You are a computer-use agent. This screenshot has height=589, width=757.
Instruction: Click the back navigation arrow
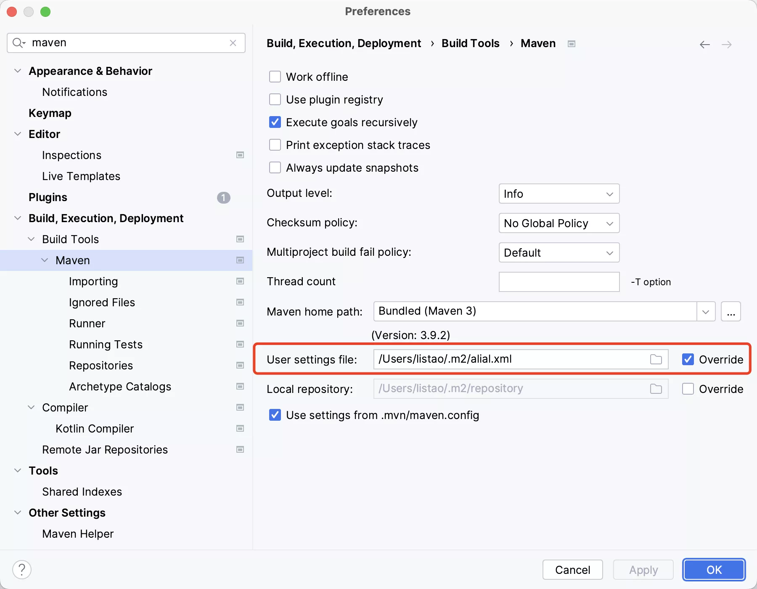(x=705, y=44)
